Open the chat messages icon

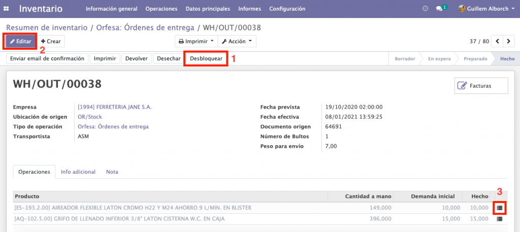(440, 9)
